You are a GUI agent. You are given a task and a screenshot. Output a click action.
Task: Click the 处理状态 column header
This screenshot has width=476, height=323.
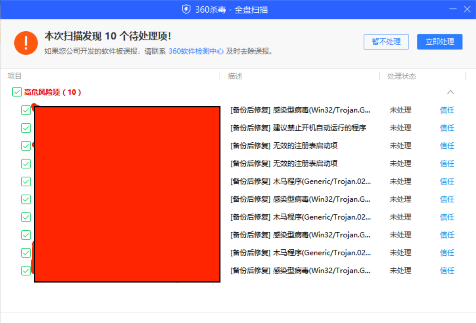pos(401,76)
